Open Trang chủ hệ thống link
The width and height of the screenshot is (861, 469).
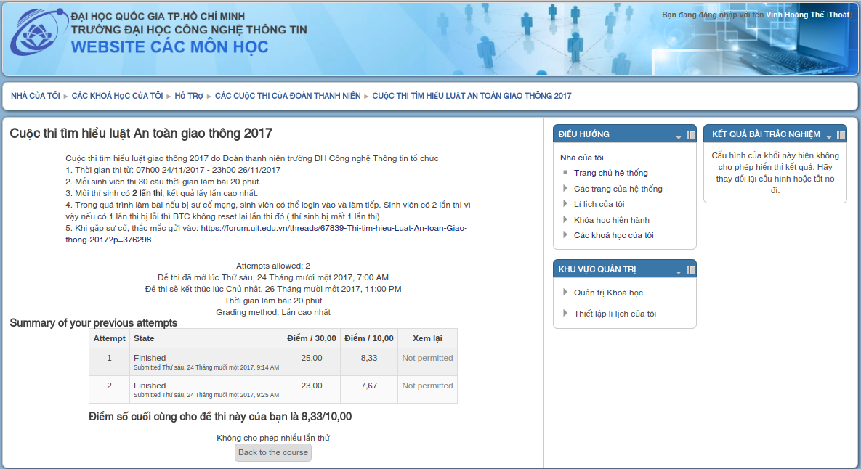[610, 173]
